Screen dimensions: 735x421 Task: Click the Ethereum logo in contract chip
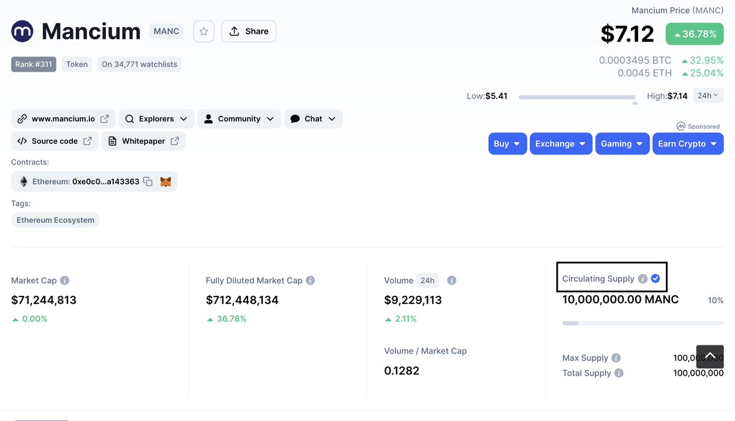(24, 181)
